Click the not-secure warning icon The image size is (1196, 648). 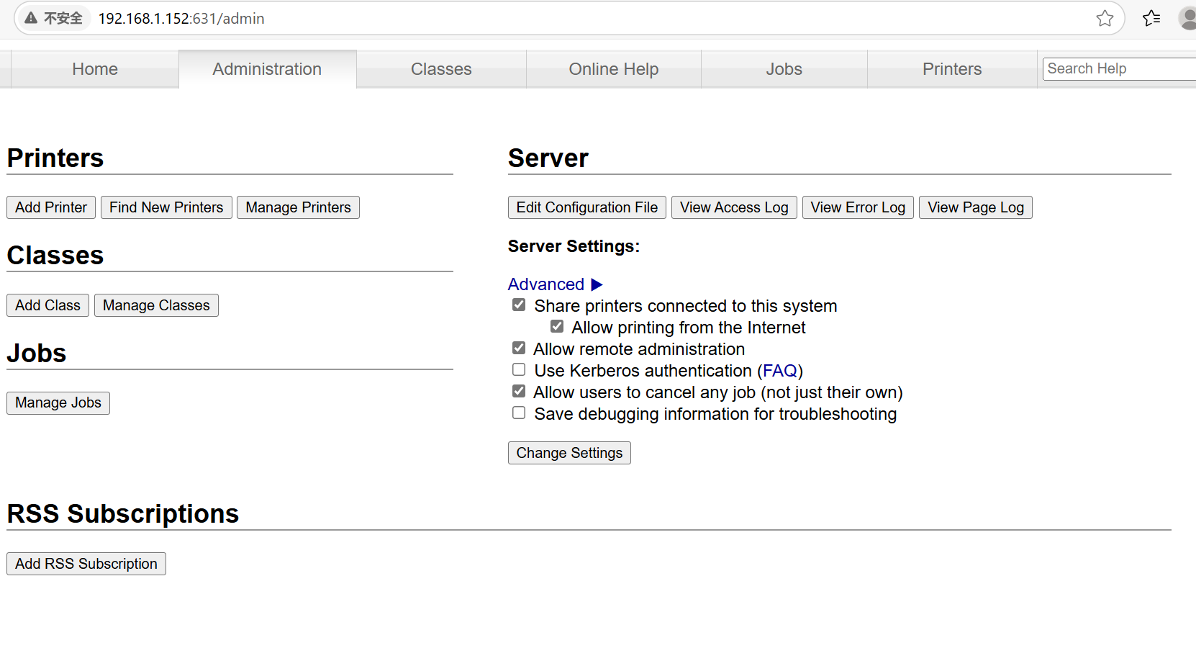(31, 19)
